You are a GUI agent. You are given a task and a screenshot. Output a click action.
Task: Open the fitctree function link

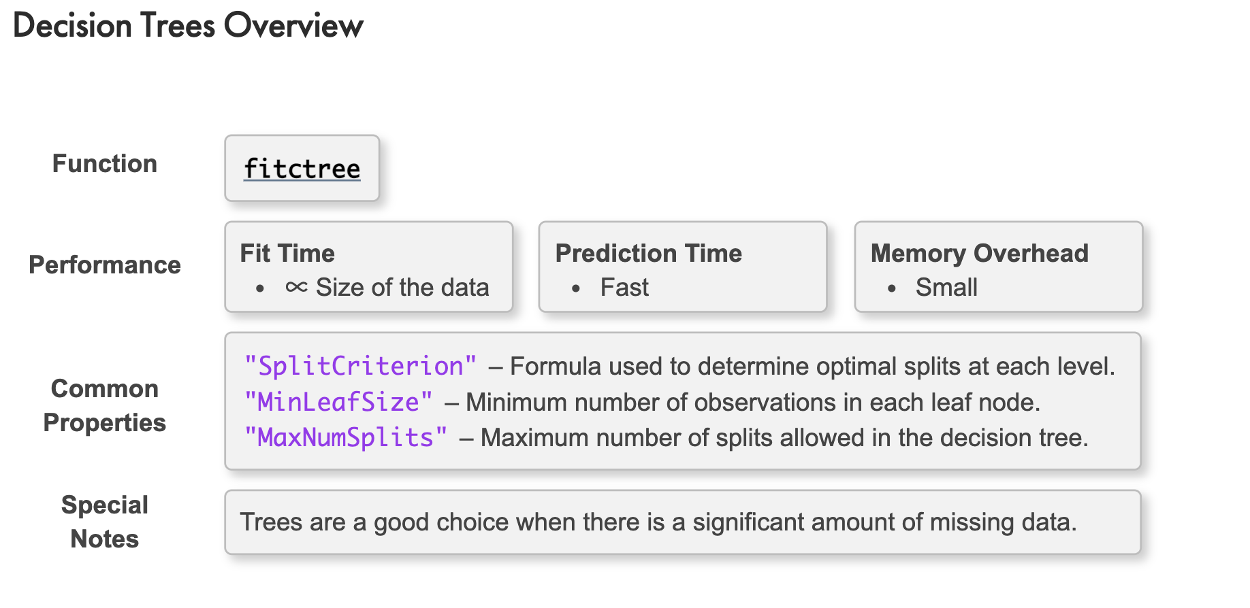pos(302,169)
